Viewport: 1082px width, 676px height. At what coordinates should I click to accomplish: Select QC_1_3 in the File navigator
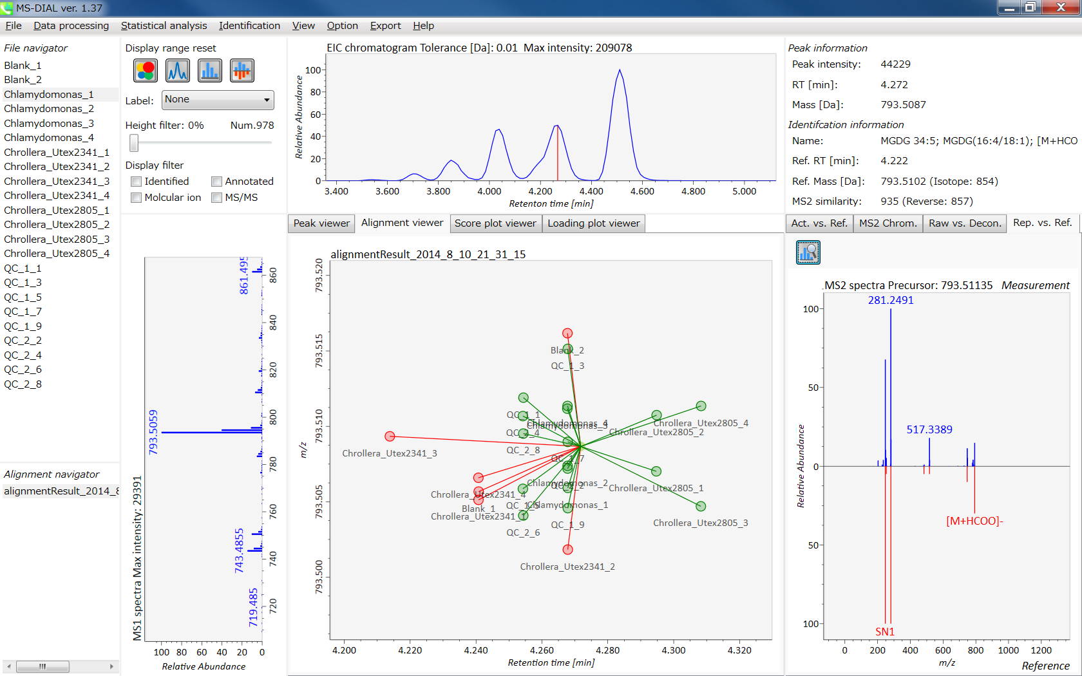coord(23,283)
